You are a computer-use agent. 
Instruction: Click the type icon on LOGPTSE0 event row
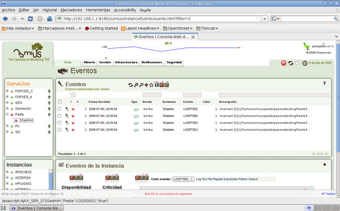tap(136, 116)
